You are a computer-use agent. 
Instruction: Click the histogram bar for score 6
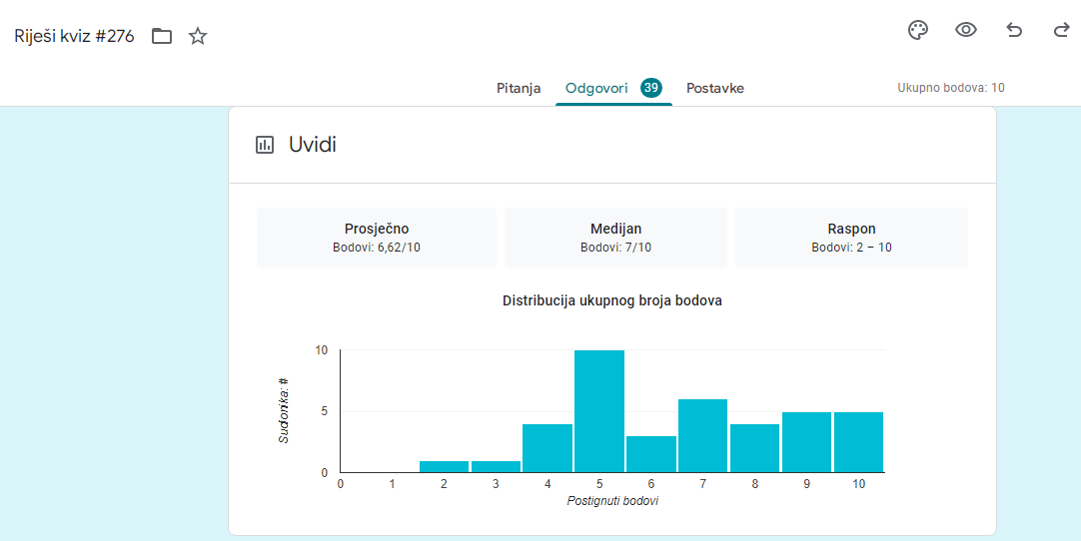651,454
